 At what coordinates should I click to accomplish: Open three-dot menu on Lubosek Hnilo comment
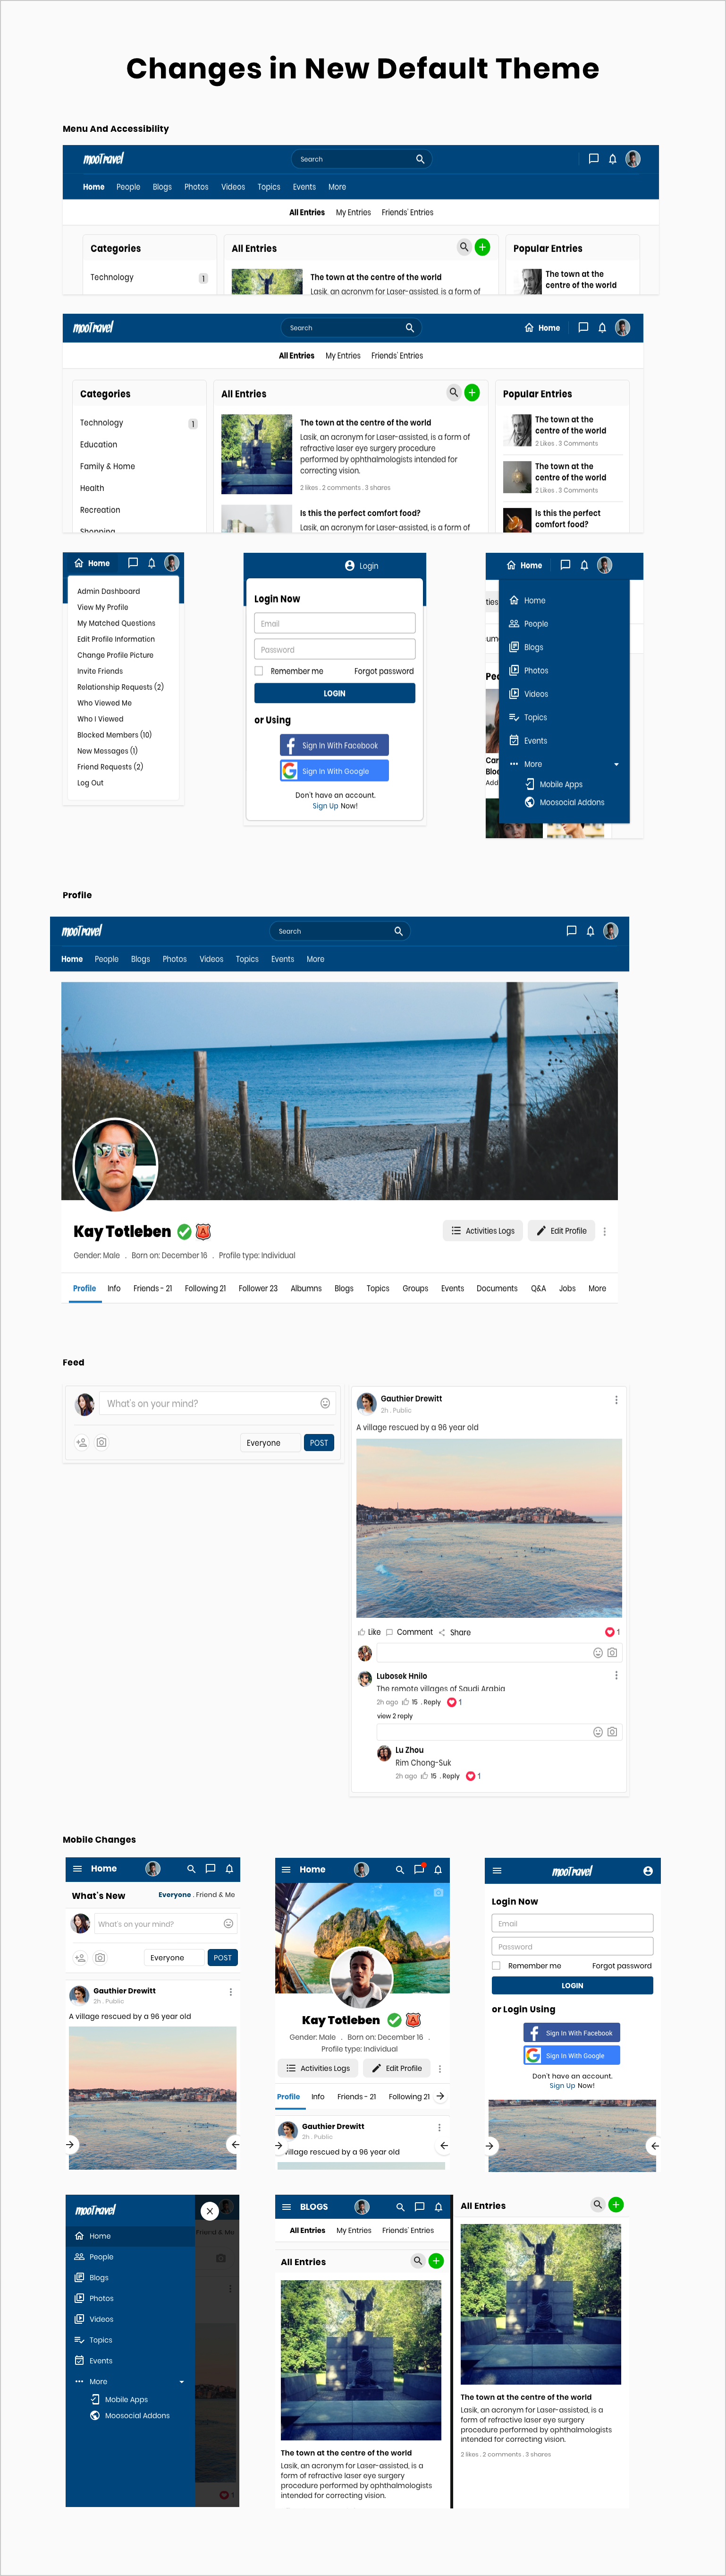tap(616, 1675)
